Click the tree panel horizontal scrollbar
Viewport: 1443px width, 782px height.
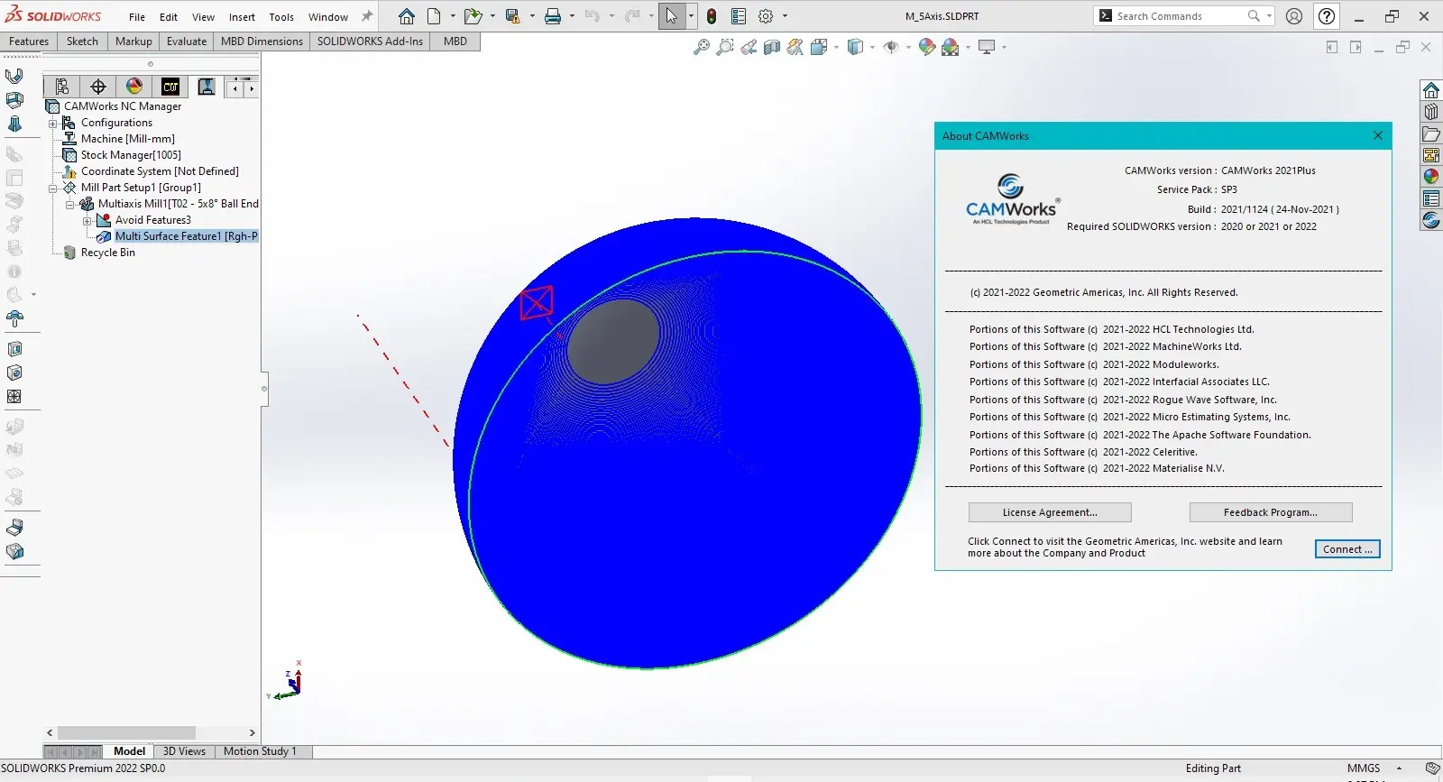[126, 733]
